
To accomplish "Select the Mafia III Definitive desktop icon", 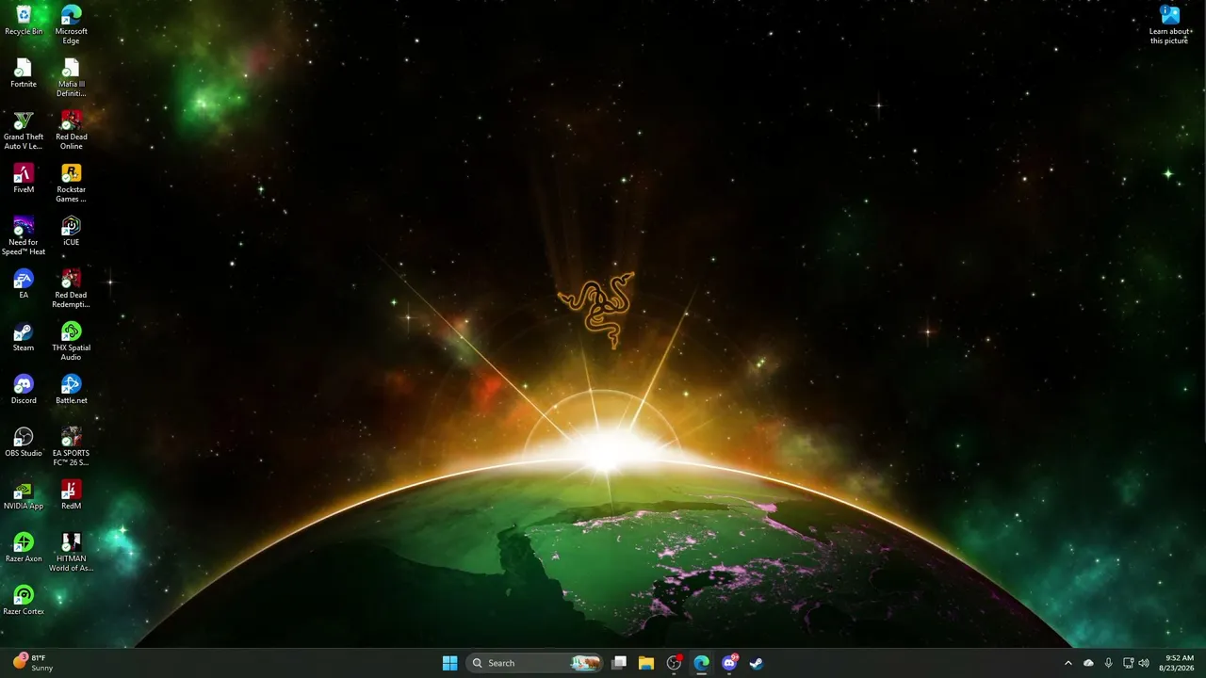I will tap(71, 78).
